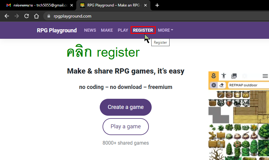Open the hamburger menu in editor
Viewport: 269px width, 160px height.
(265, 76)
